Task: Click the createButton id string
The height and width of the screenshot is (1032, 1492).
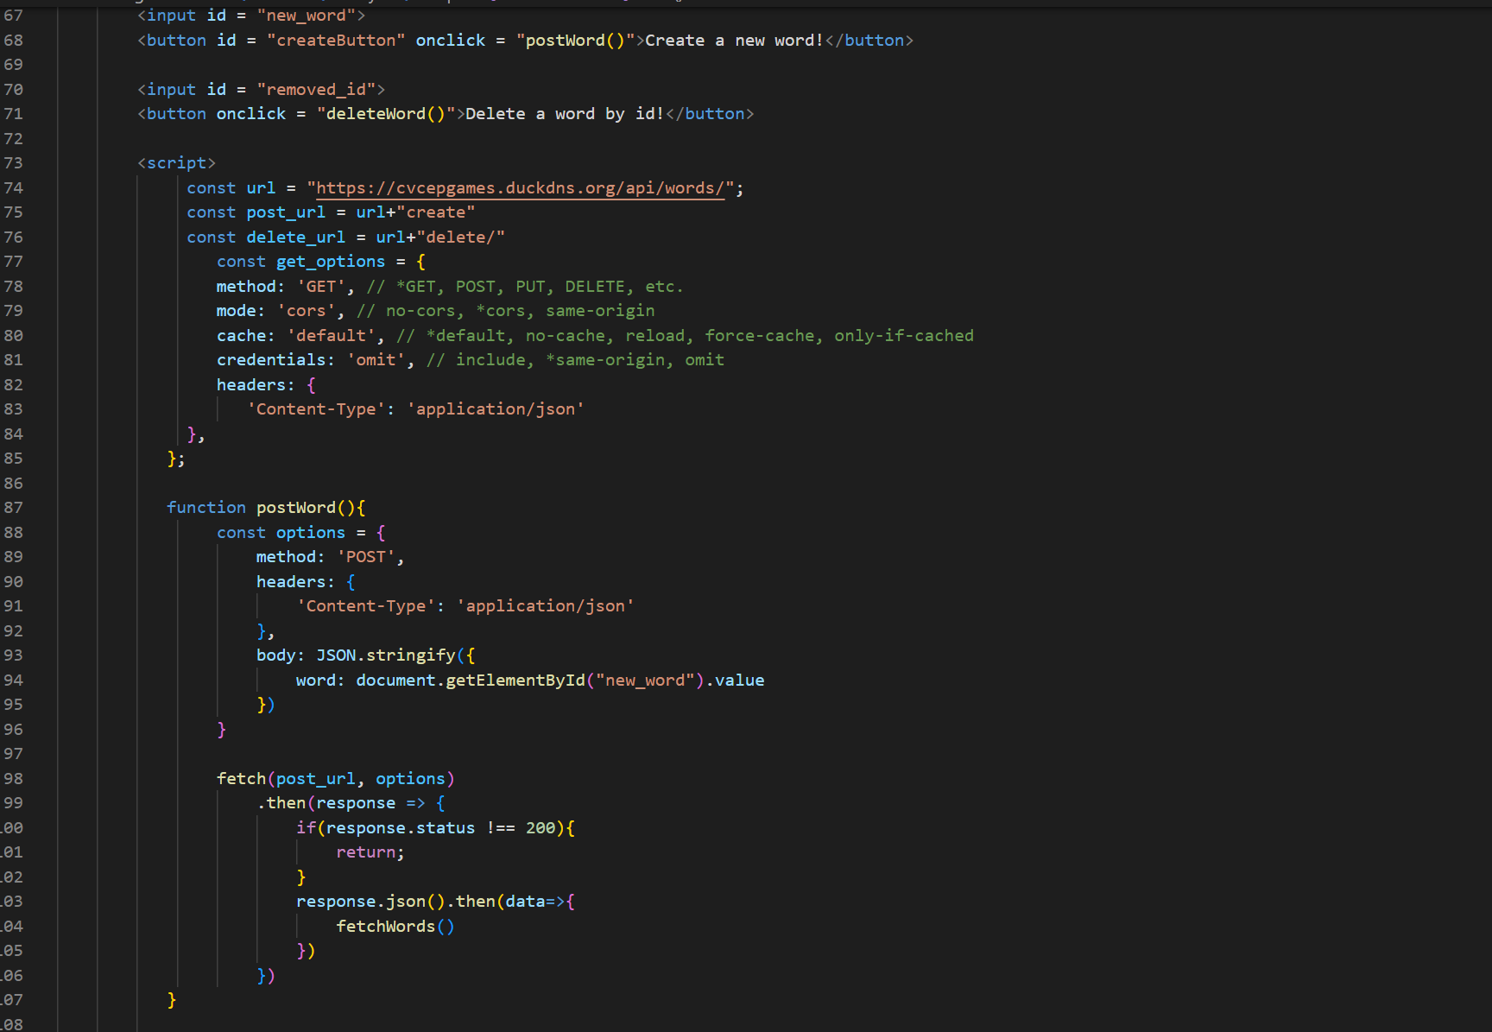Action: pos(335,40)
